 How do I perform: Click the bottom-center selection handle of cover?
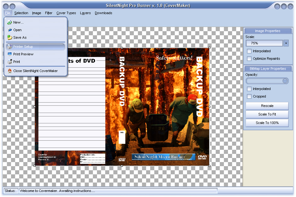pyautogui.click(x=122, y=166)
